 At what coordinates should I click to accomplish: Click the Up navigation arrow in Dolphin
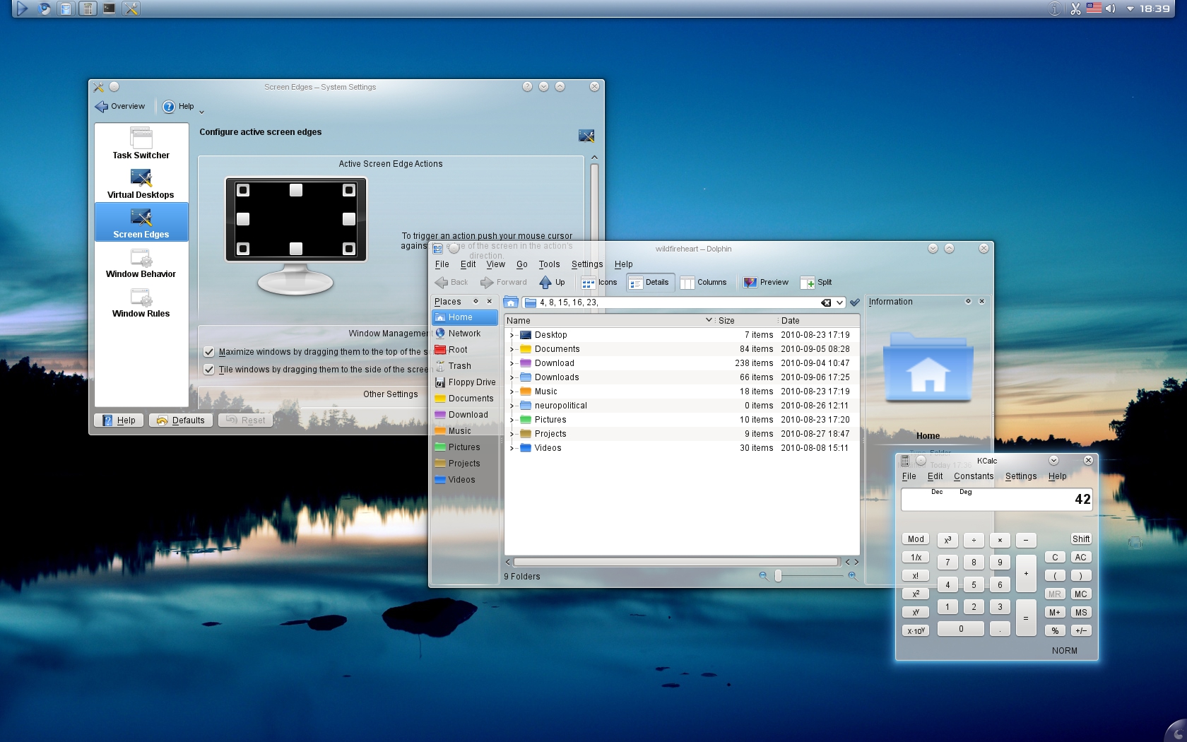[552, 283]
